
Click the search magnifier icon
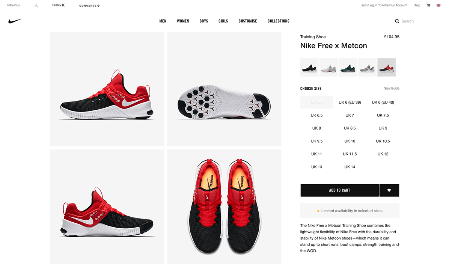point(397,21)
